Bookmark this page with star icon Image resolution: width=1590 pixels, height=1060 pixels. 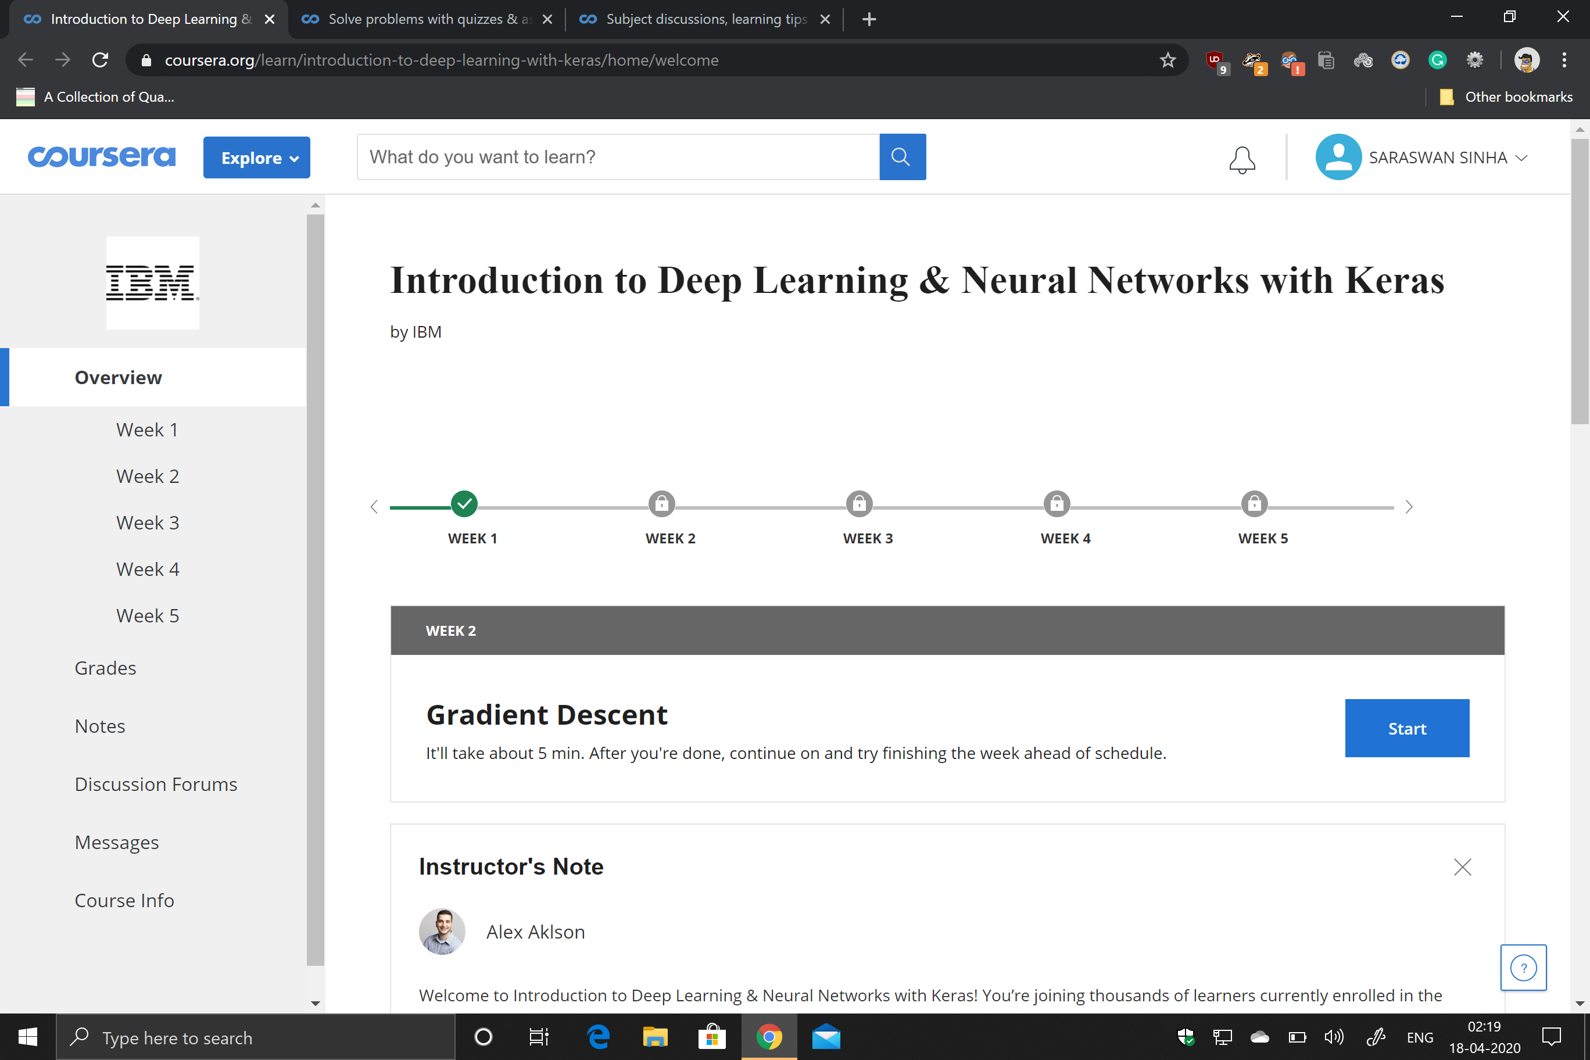pos(1168,60)
